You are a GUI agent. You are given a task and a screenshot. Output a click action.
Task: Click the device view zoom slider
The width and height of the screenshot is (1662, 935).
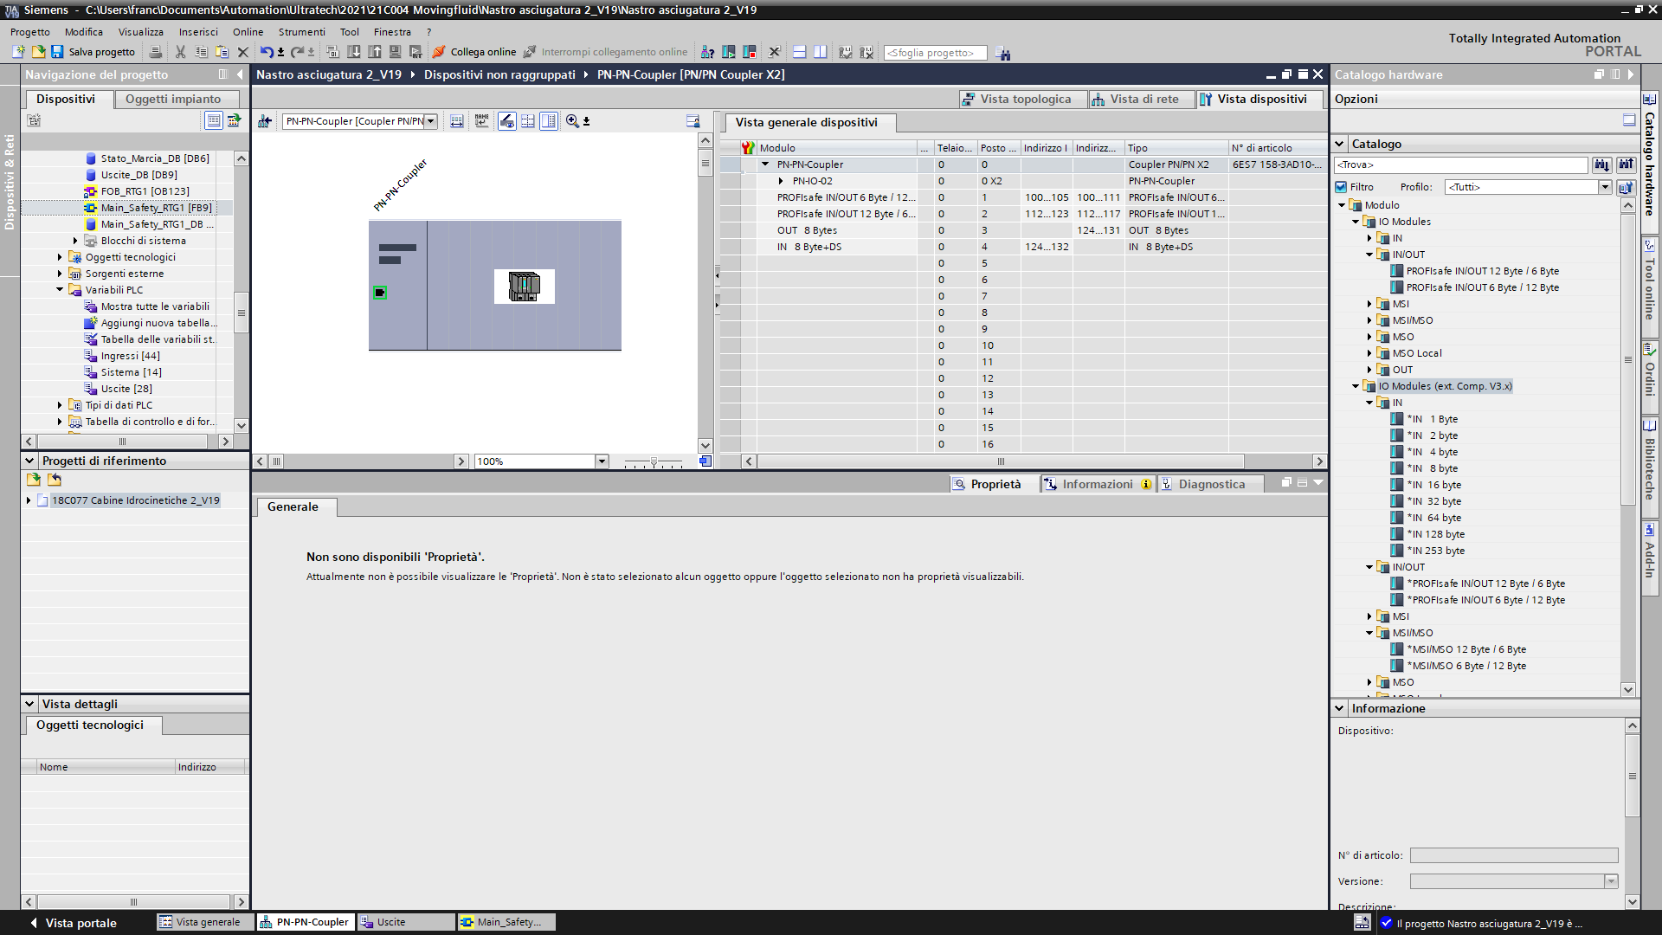coord(654,462)
